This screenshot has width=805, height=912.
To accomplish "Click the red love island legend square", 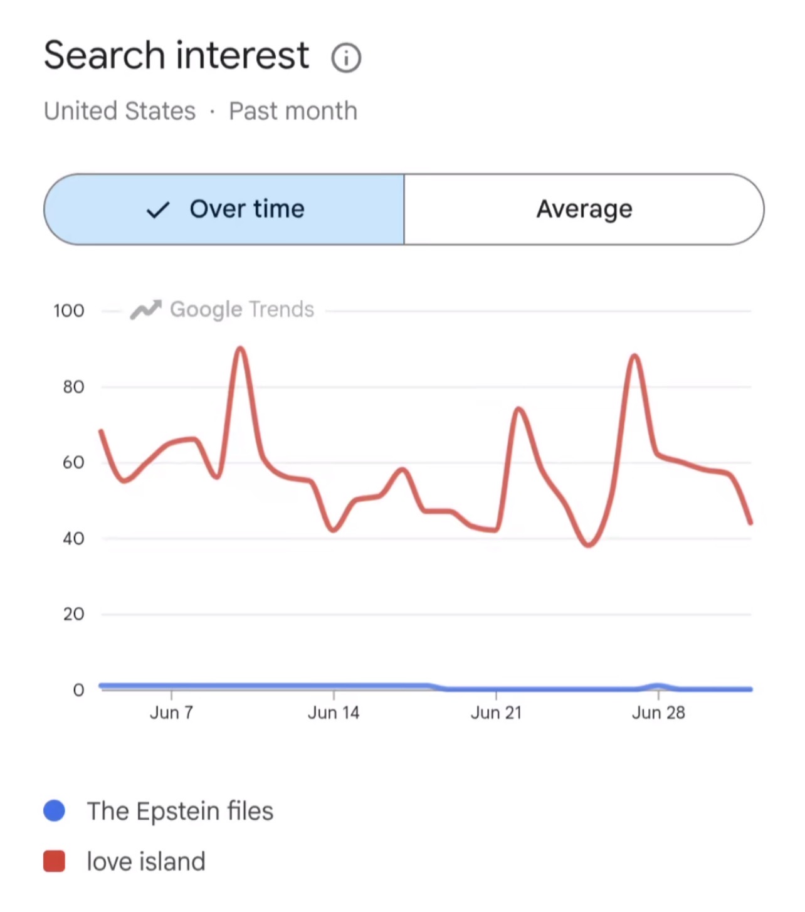I will [x=54, y=861].
